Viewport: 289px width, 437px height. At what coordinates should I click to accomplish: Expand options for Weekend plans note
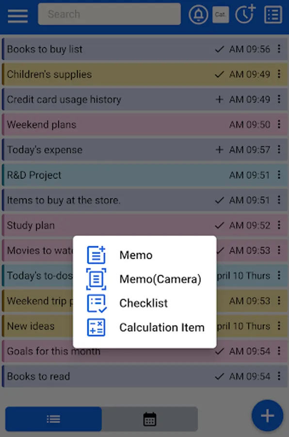280,124
